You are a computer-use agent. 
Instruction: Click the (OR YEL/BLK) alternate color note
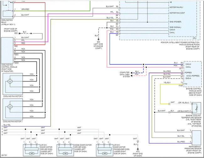(x=184, y=103)
